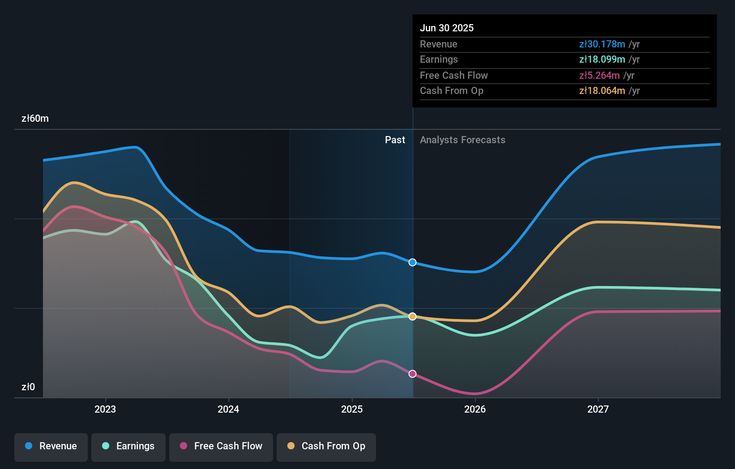
Task: View the Analysts Forecasts section
Action: 462,140
